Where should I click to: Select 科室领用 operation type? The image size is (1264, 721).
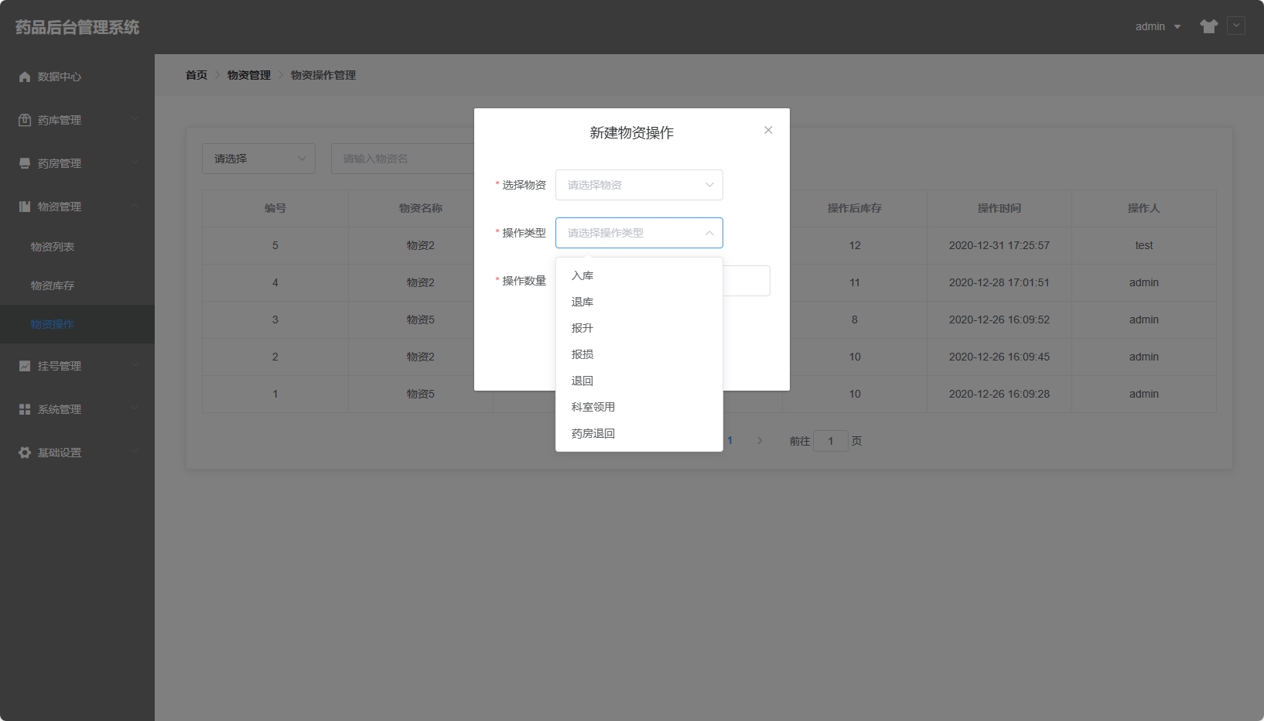639,407
